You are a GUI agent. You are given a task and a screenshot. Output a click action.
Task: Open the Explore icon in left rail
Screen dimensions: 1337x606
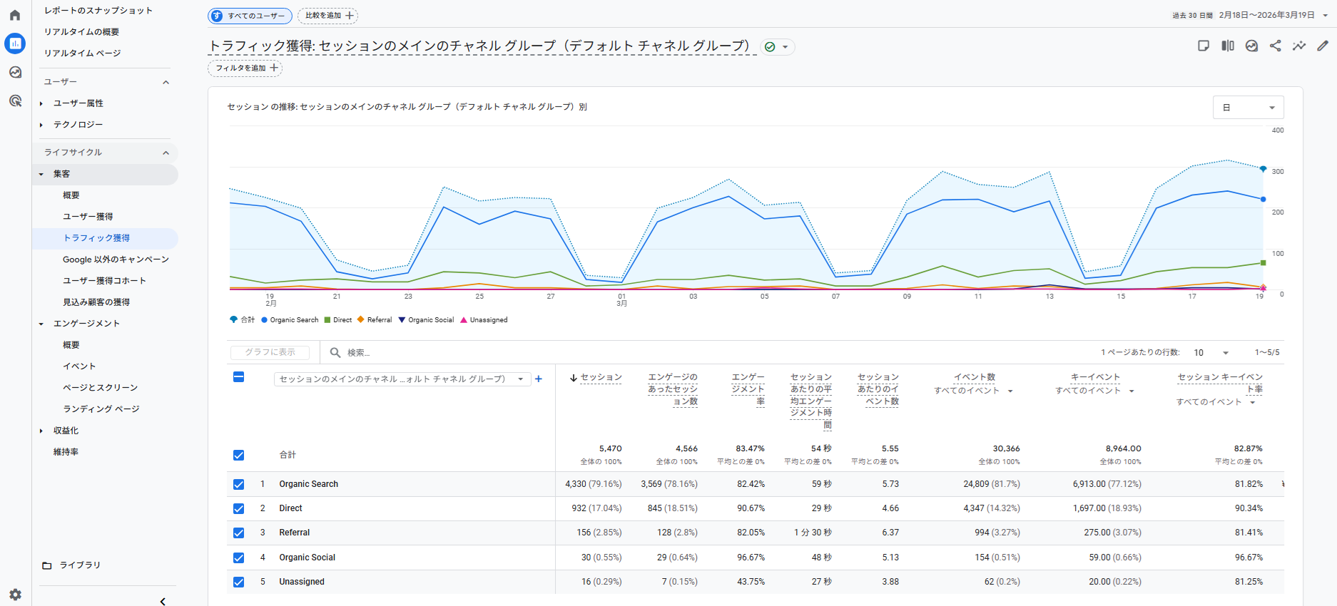tap(15, 72)
